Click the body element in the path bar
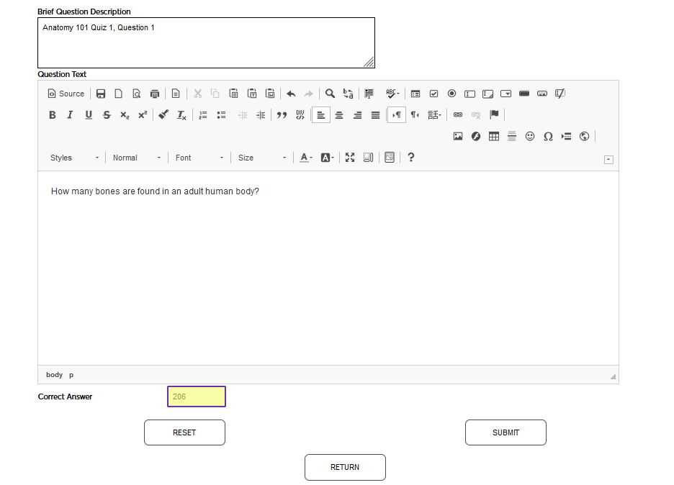Image resolution: width=674 pixels, height=485 pixels. click(x=53, y=374)
